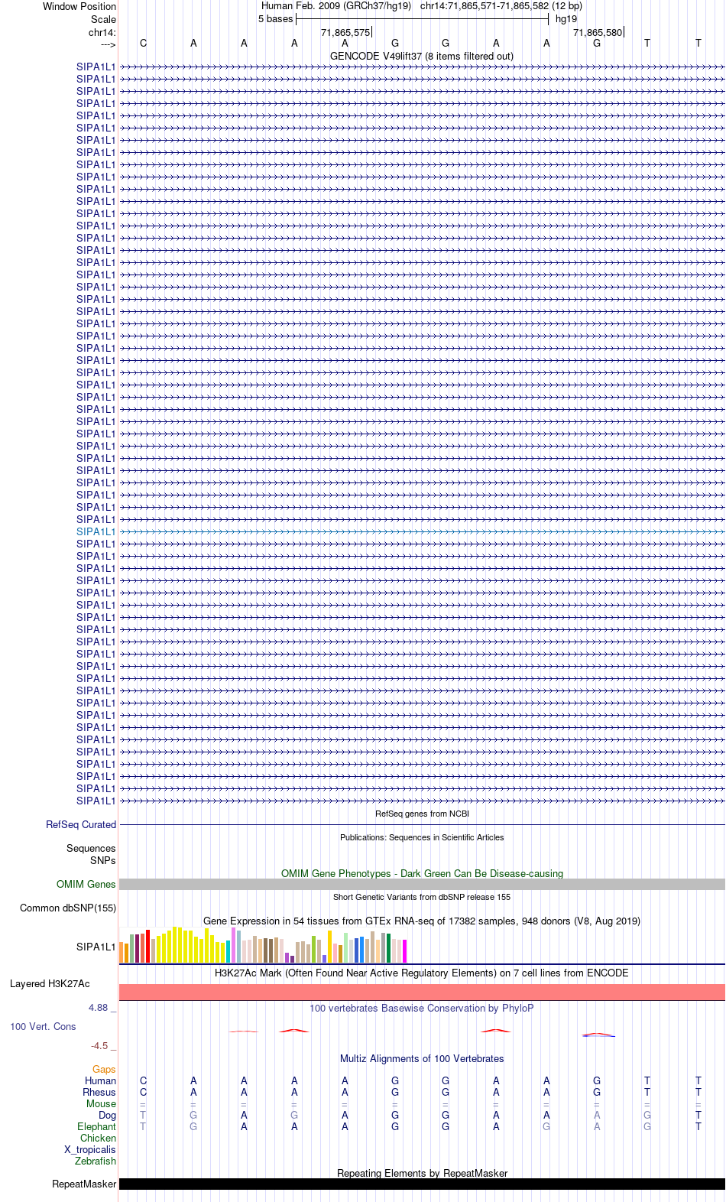The image size is (726, 1202).
Task: Open the OMIM Gene Phenotypes track title
Action: click(422, 873)
